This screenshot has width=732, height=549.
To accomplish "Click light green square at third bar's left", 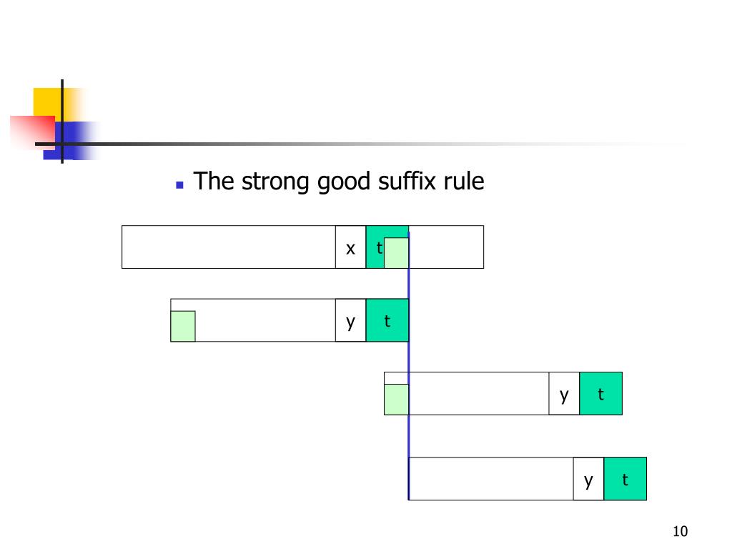I will click(x=396, y=400).
